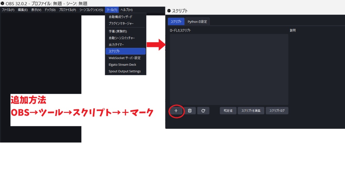Open the ドック(D) menu

click(50, 10)
